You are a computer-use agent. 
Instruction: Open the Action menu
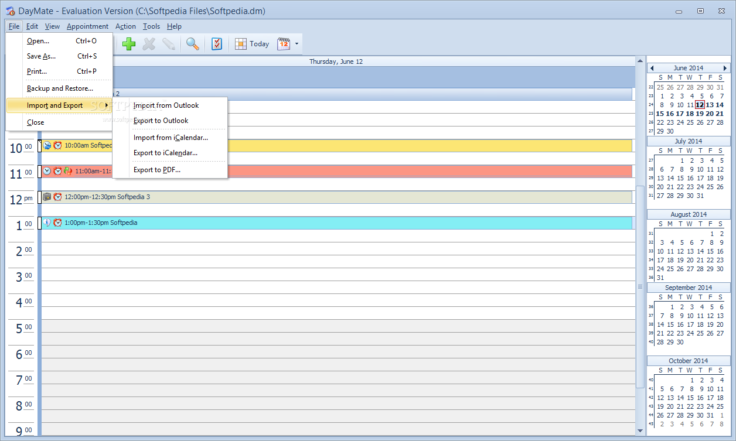pyautogui.click(x=125, y=26)
